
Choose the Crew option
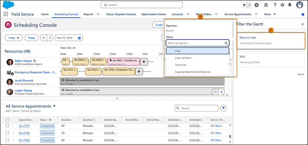[197, 51]
